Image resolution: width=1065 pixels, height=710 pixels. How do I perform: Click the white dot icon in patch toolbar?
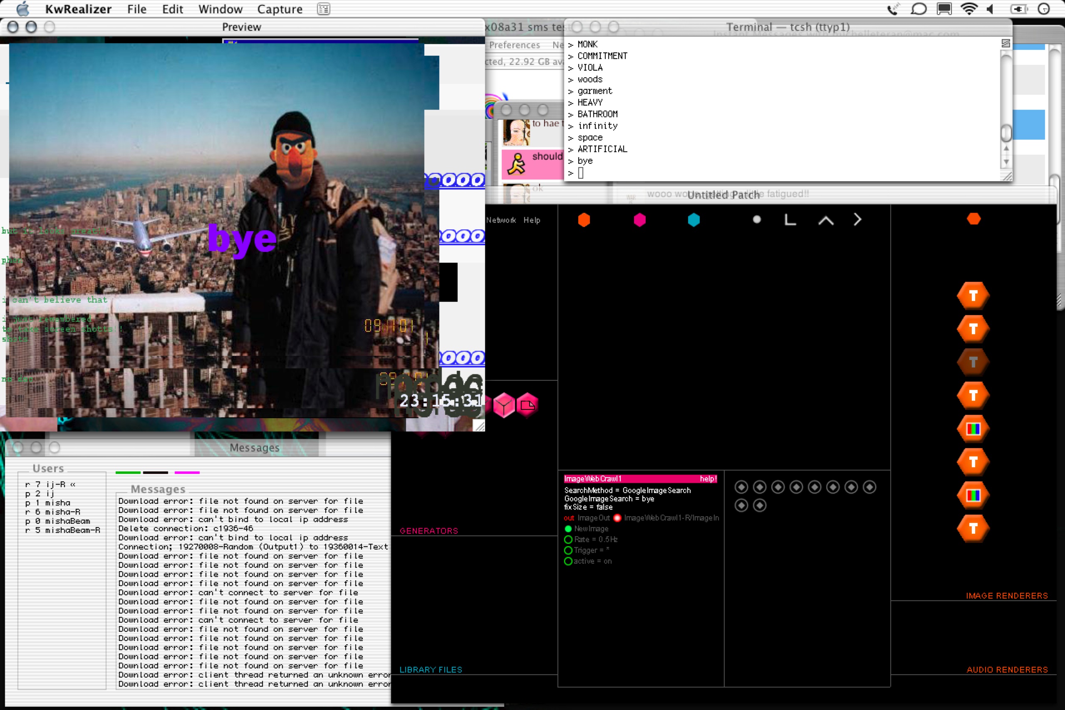coord(757,219)
